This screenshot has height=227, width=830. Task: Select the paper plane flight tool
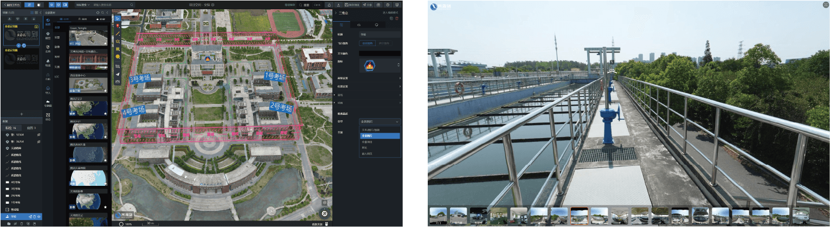(117, 74)
